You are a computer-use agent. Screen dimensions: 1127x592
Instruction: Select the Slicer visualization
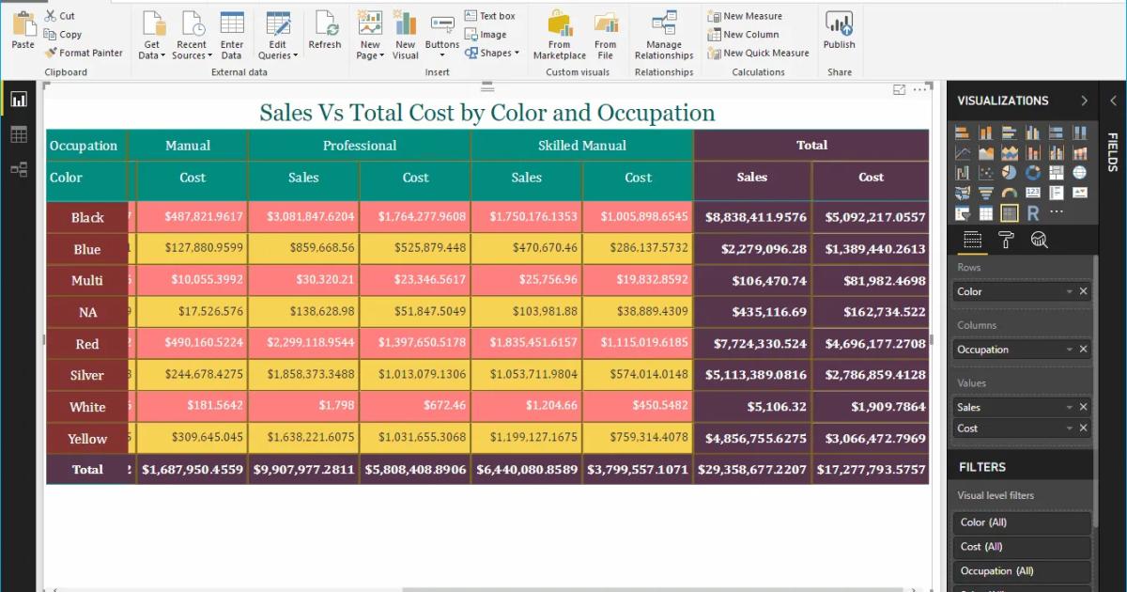pyautogui.click(x=965, y=213)
